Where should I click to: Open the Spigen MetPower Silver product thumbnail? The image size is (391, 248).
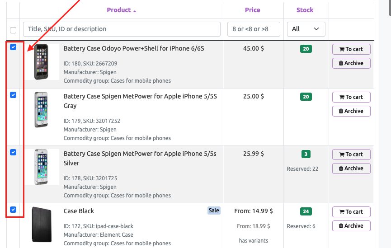click(x=42, y=167)
